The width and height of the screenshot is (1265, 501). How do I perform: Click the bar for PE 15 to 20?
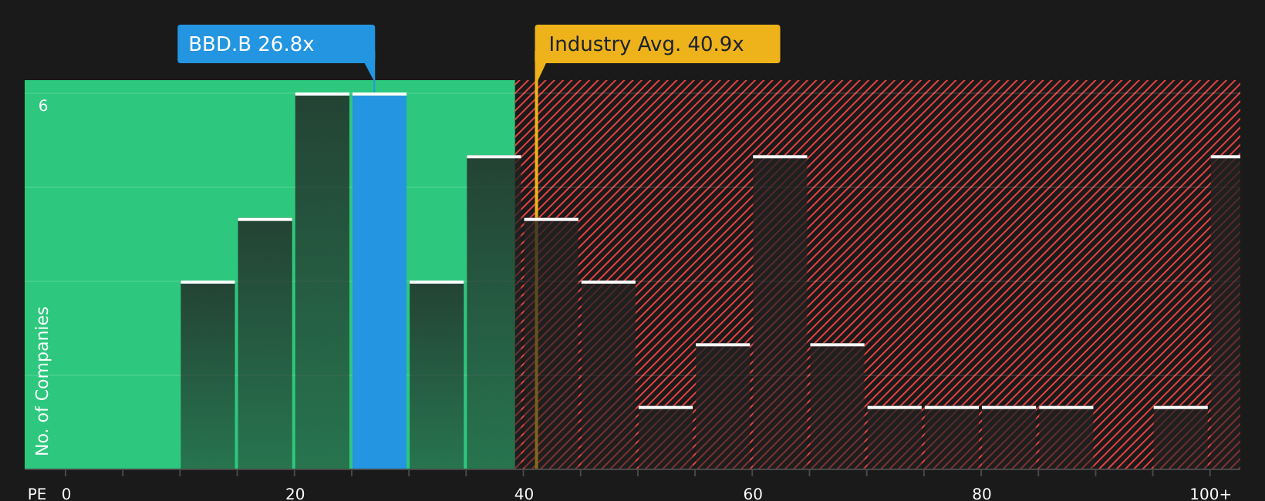point(265,344)
